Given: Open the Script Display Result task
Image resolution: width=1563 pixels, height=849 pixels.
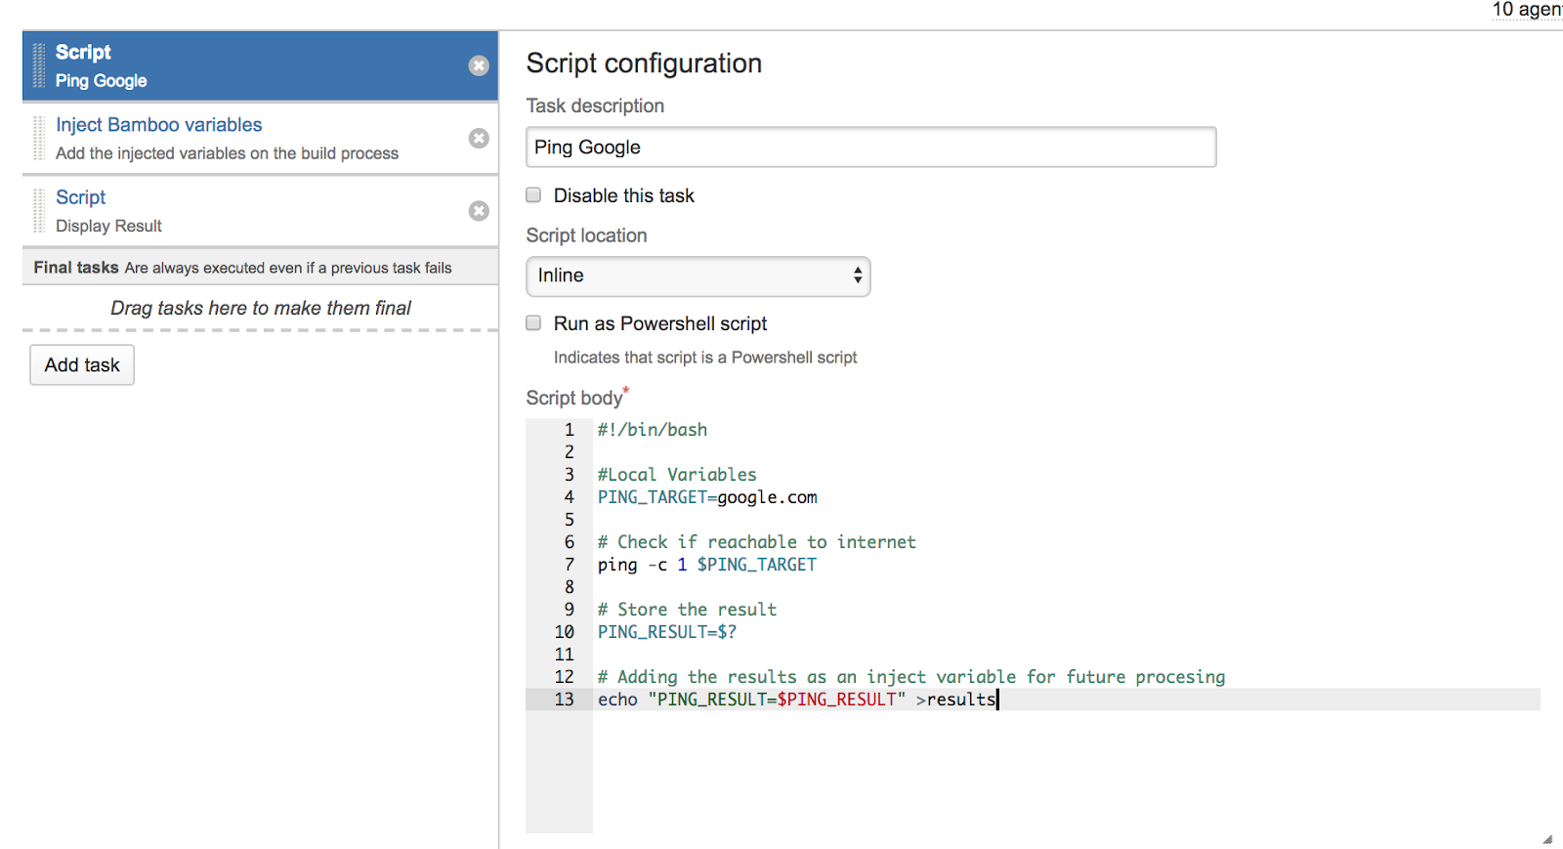Looking at the screenshot, I should point(80,197).
